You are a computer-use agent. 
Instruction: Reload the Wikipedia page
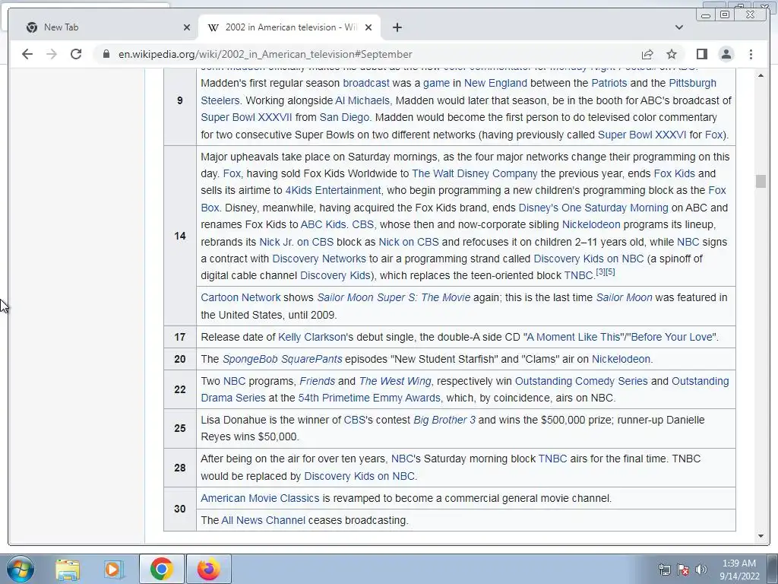click(x=76, y=54)
